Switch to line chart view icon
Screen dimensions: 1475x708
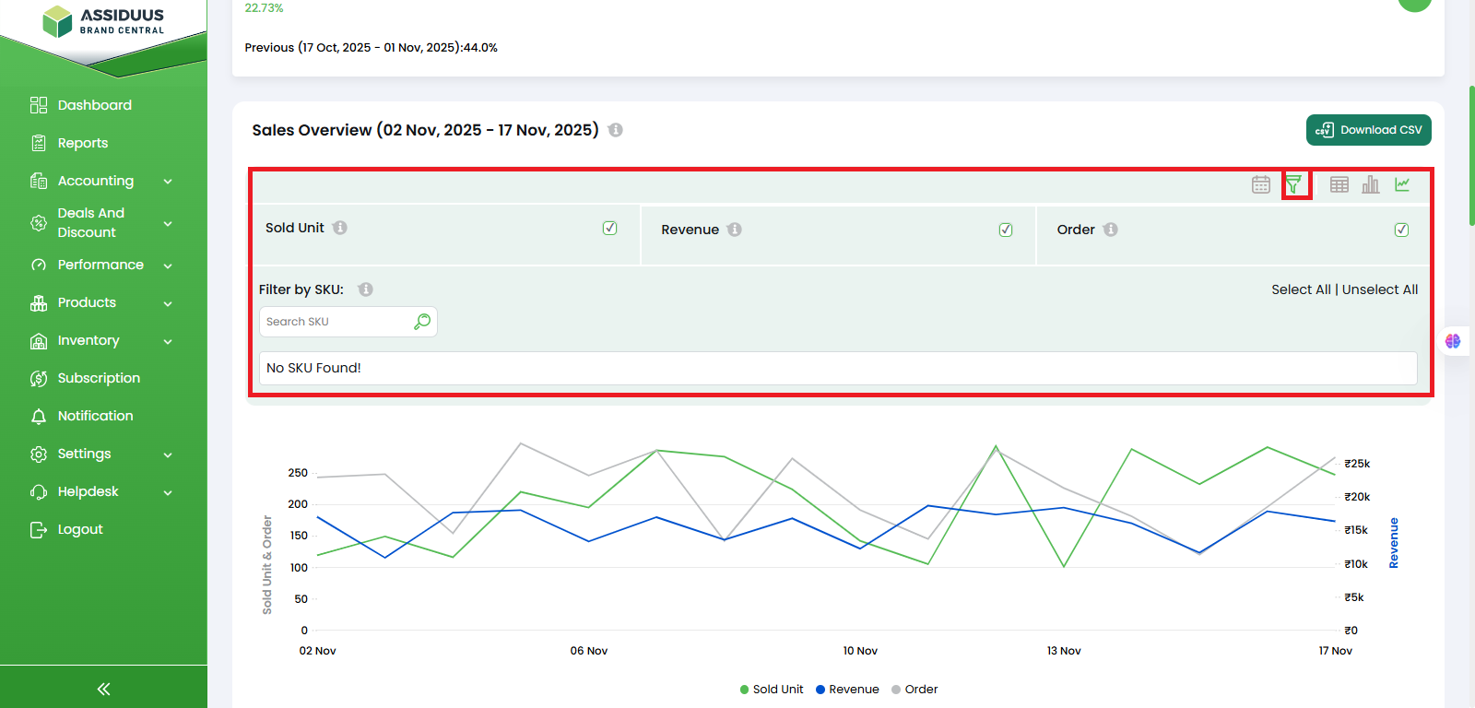[x=1402, y=184]
